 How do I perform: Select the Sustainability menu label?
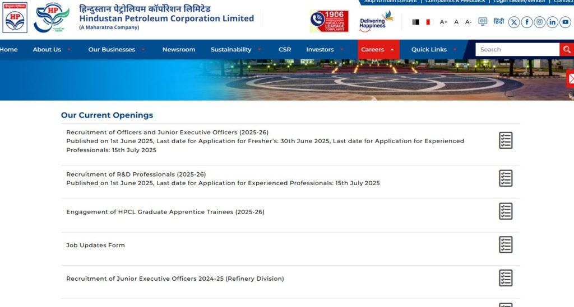(x=231, y=49)
